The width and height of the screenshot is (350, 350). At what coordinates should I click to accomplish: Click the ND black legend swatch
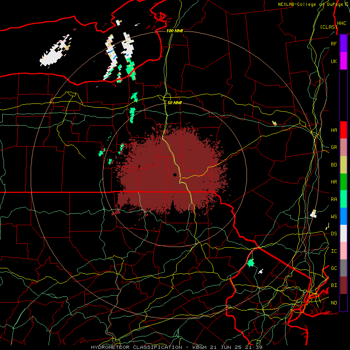343,303
